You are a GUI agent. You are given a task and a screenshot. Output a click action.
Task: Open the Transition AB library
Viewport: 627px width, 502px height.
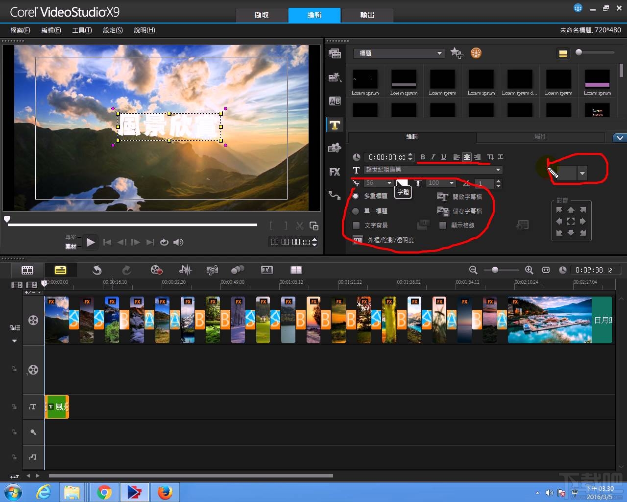pos(335,101)
